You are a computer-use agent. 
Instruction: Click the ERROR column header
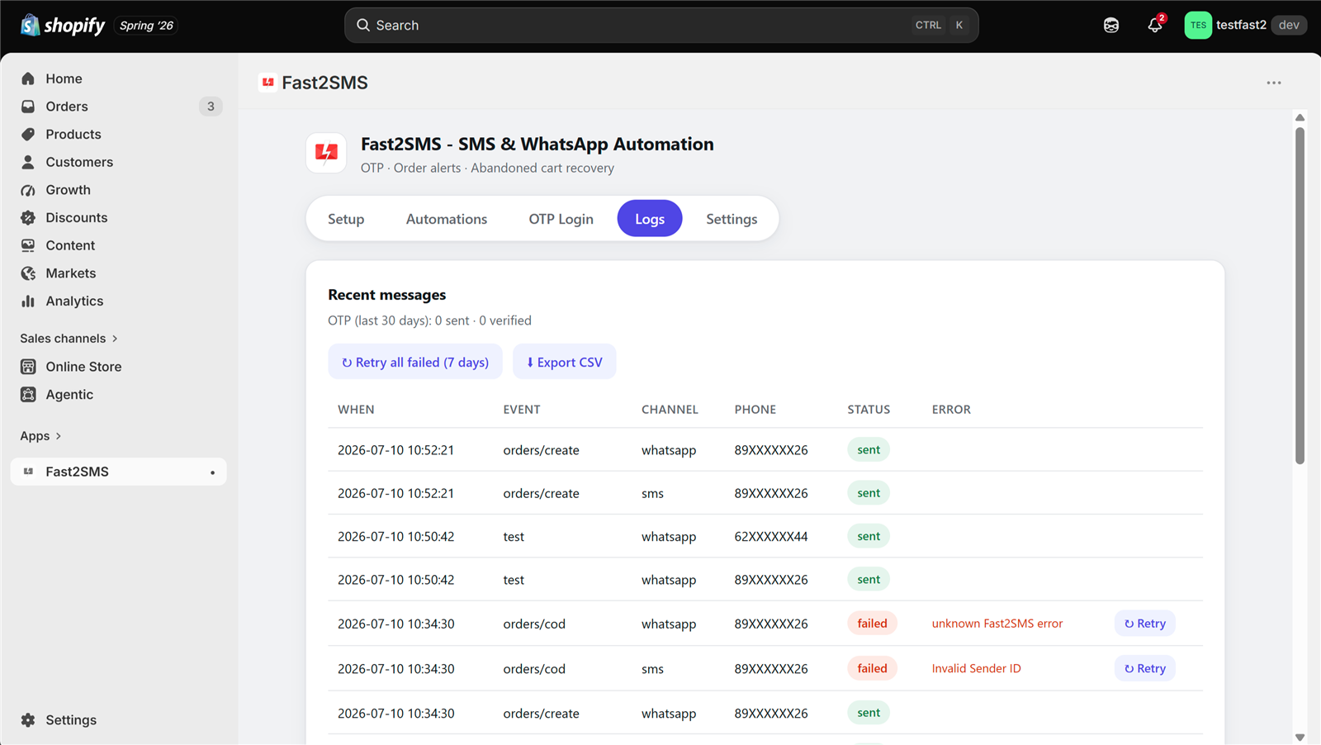(x=951, y=410)
